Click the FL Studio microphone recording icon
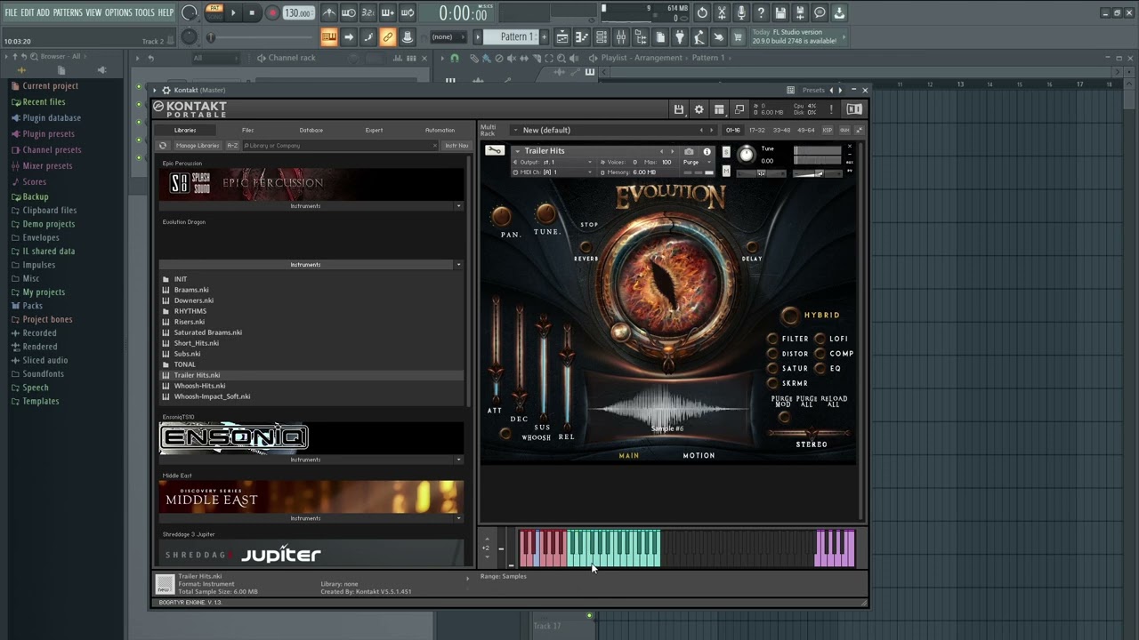1139x640 pixels. coord(741,12)
